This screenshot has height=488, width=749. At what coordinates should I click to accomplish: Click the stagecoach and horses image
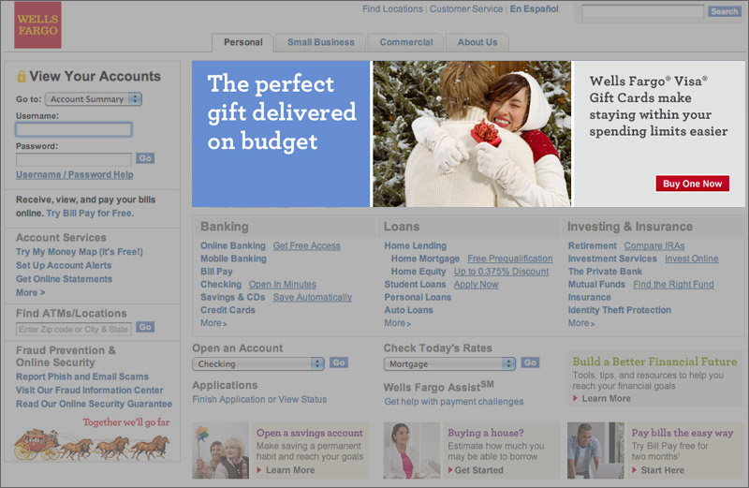coord(92,445)
